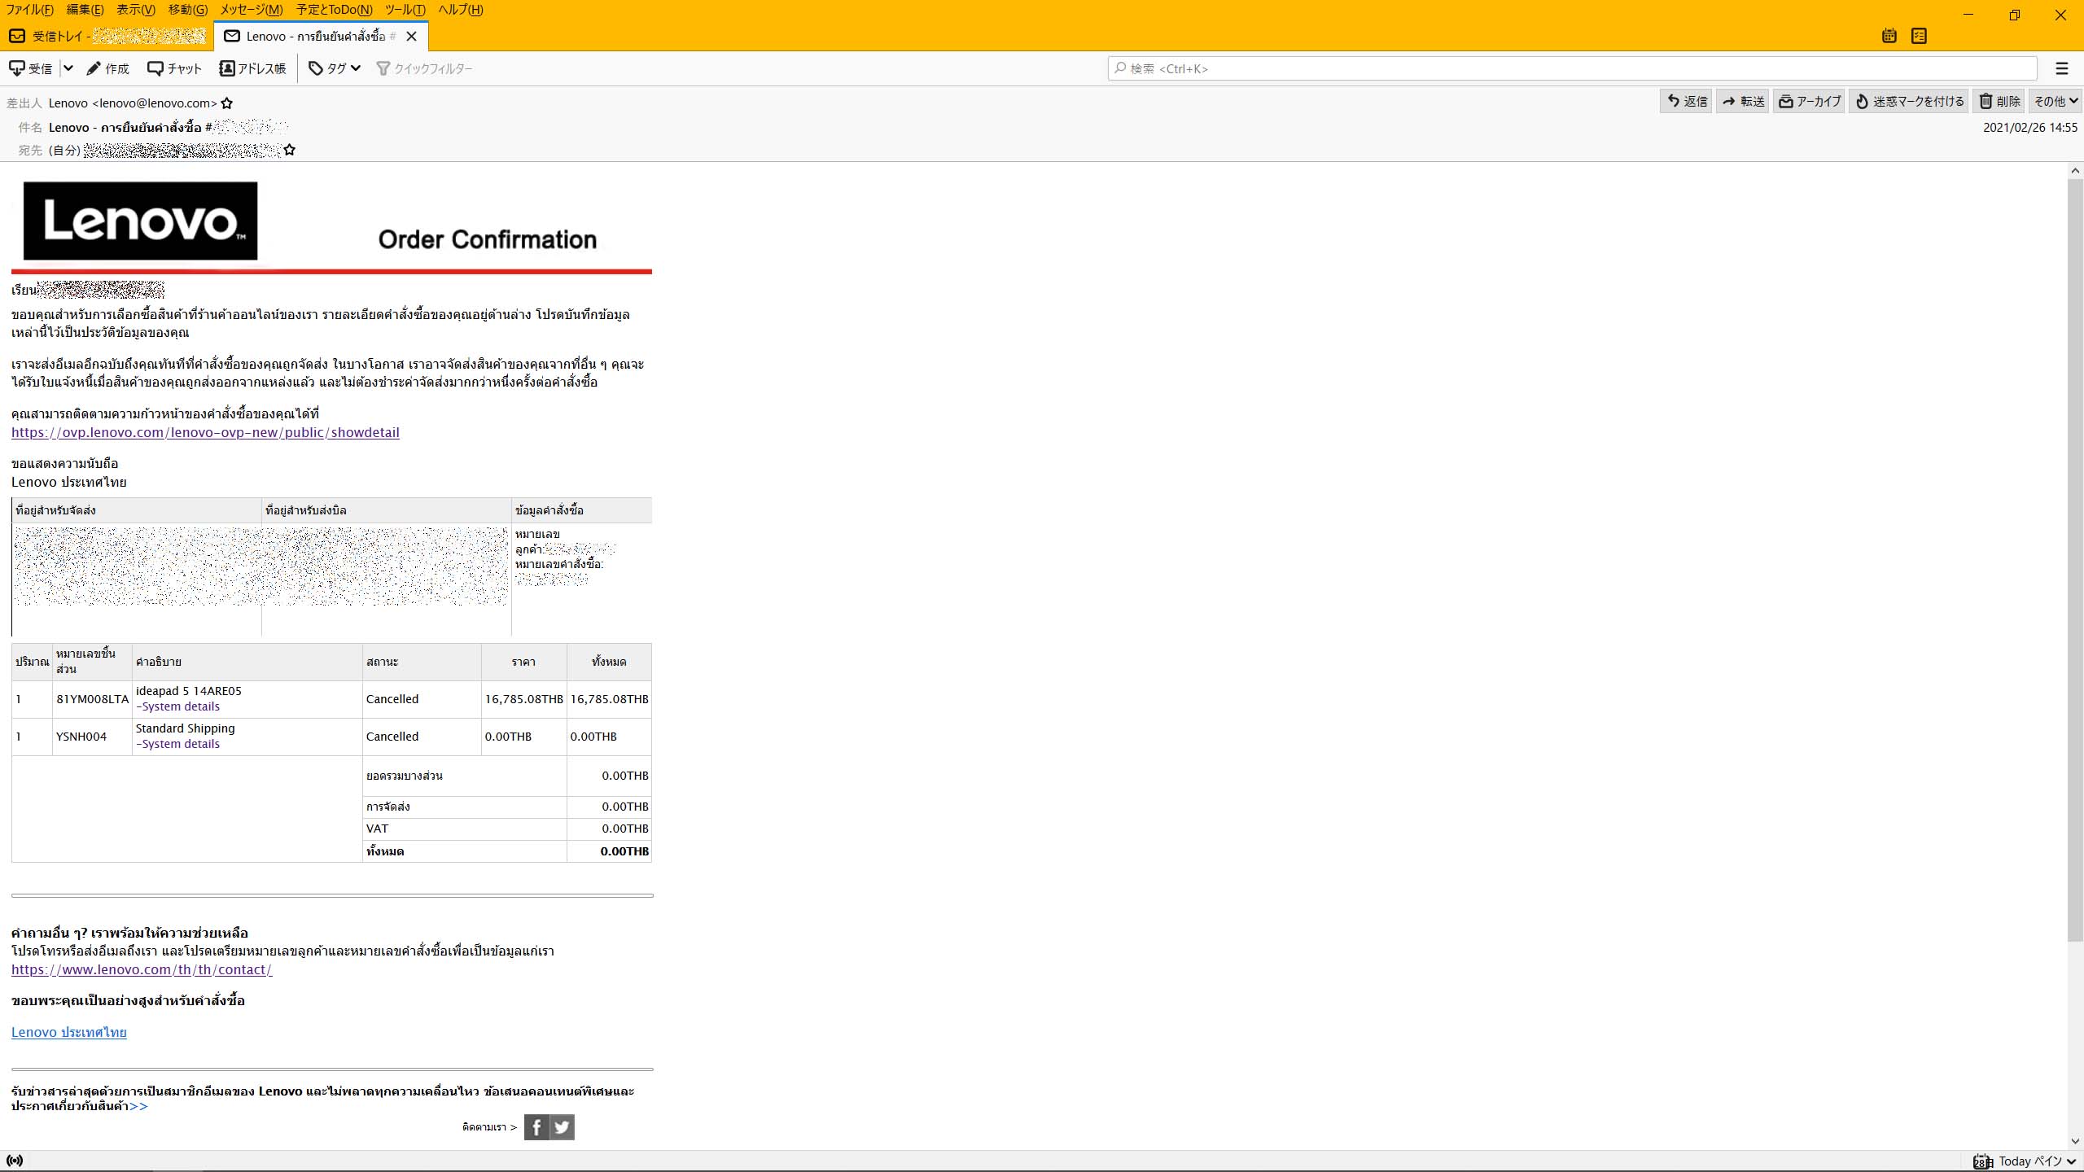Image resolution: width=2084 pixels, height=1172 pixels.
Task: Open the Twitter icon
Action: pyautogui.click(x=562, y=1127)
